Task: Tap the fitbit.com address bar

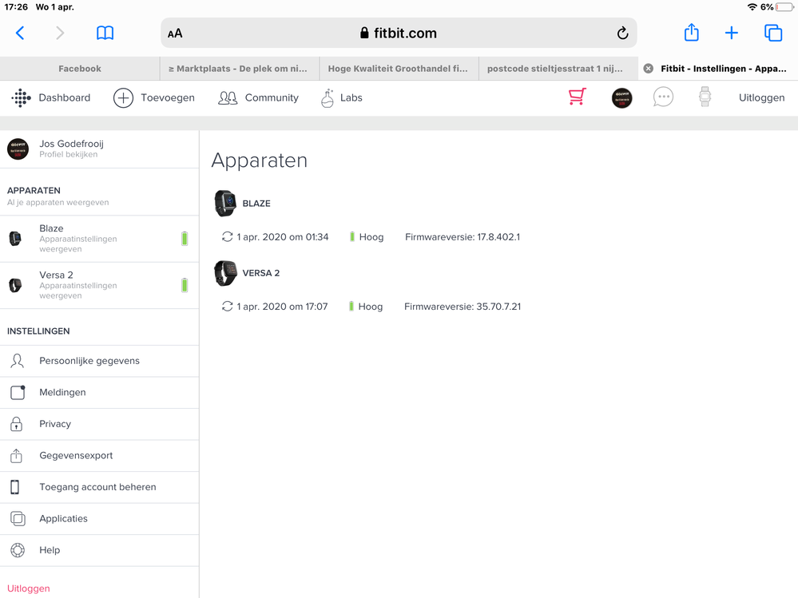Action: click(x=399, y=33)
